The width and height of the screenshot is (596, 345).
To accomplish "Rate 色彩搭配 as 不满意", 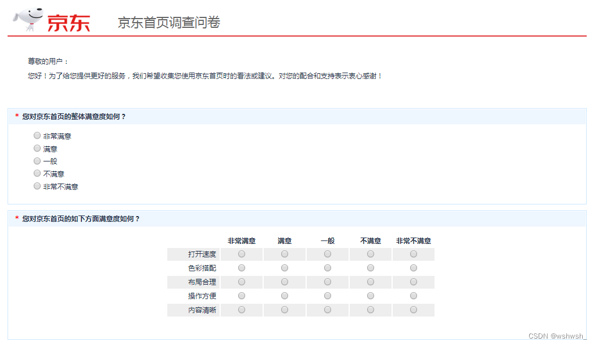I will tap(370, 268).
